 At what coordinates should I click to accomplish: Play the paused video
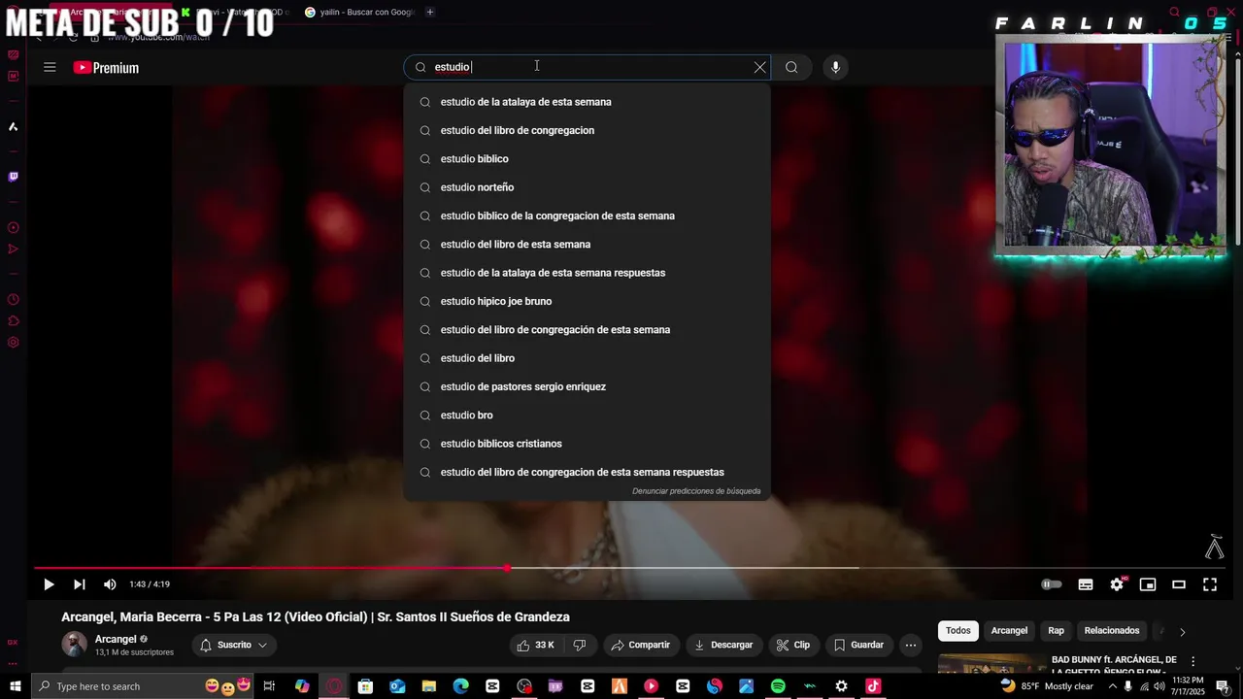coord(49,584)
